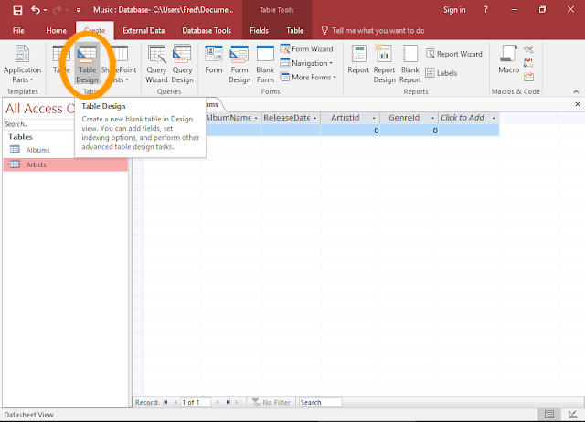Go to previous record
This screenshot has height=422, width=585.
pos(175,402)
